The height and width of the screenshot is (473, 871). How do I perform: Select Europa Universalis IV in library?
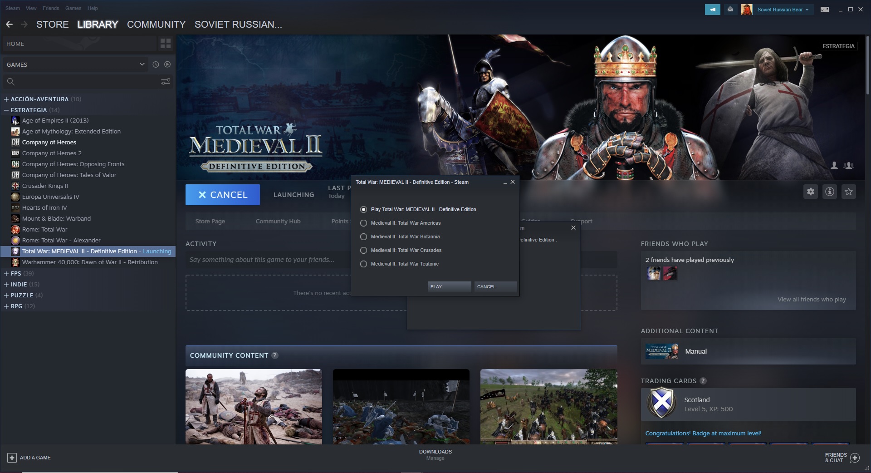(50, 197)
